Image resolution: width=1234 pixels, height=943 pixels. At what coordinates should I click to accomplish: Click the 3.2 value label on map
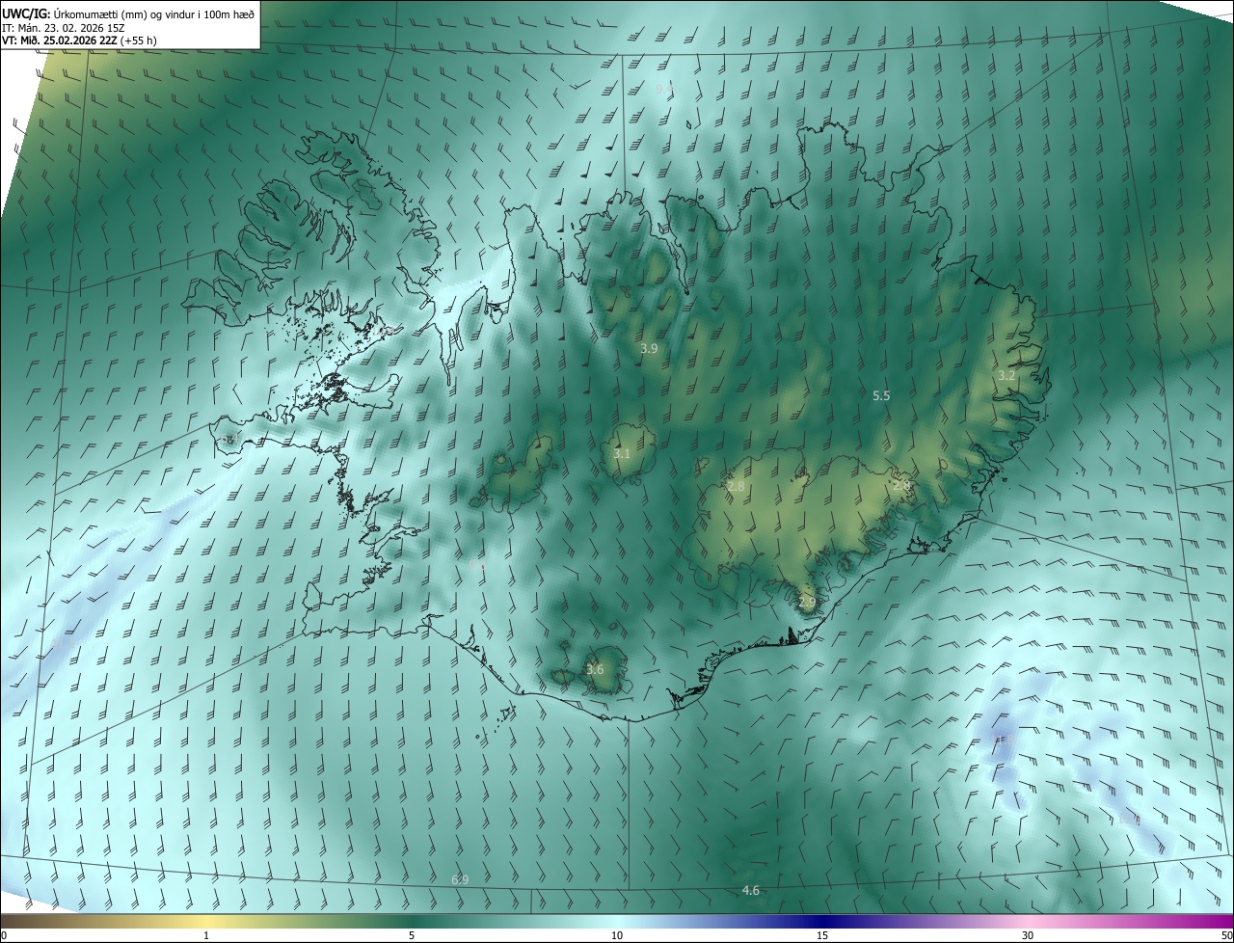[x=1006, y=375]
